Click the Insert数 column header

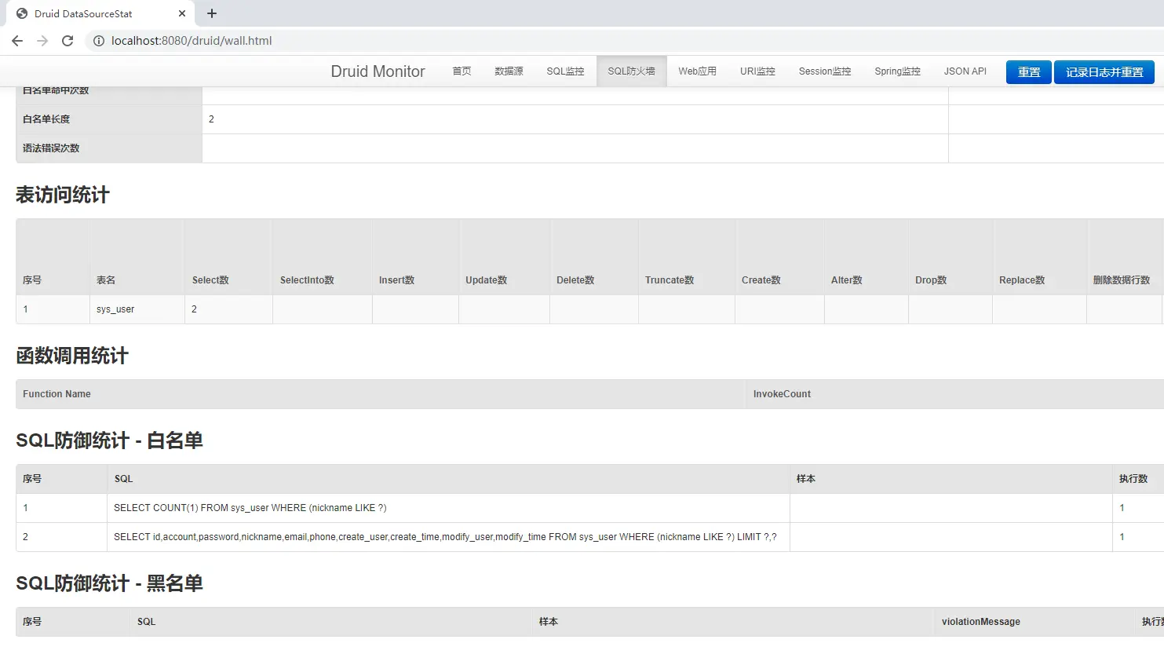point(396,280)
